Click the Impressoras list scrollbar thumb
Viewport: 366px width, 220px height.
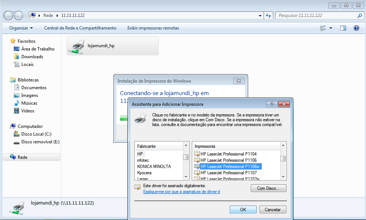click(x=283, y=158)
